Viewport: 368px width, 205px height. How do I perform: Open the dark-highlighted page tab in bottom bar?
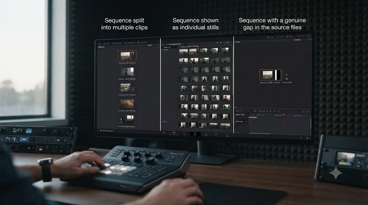(195, 134)
